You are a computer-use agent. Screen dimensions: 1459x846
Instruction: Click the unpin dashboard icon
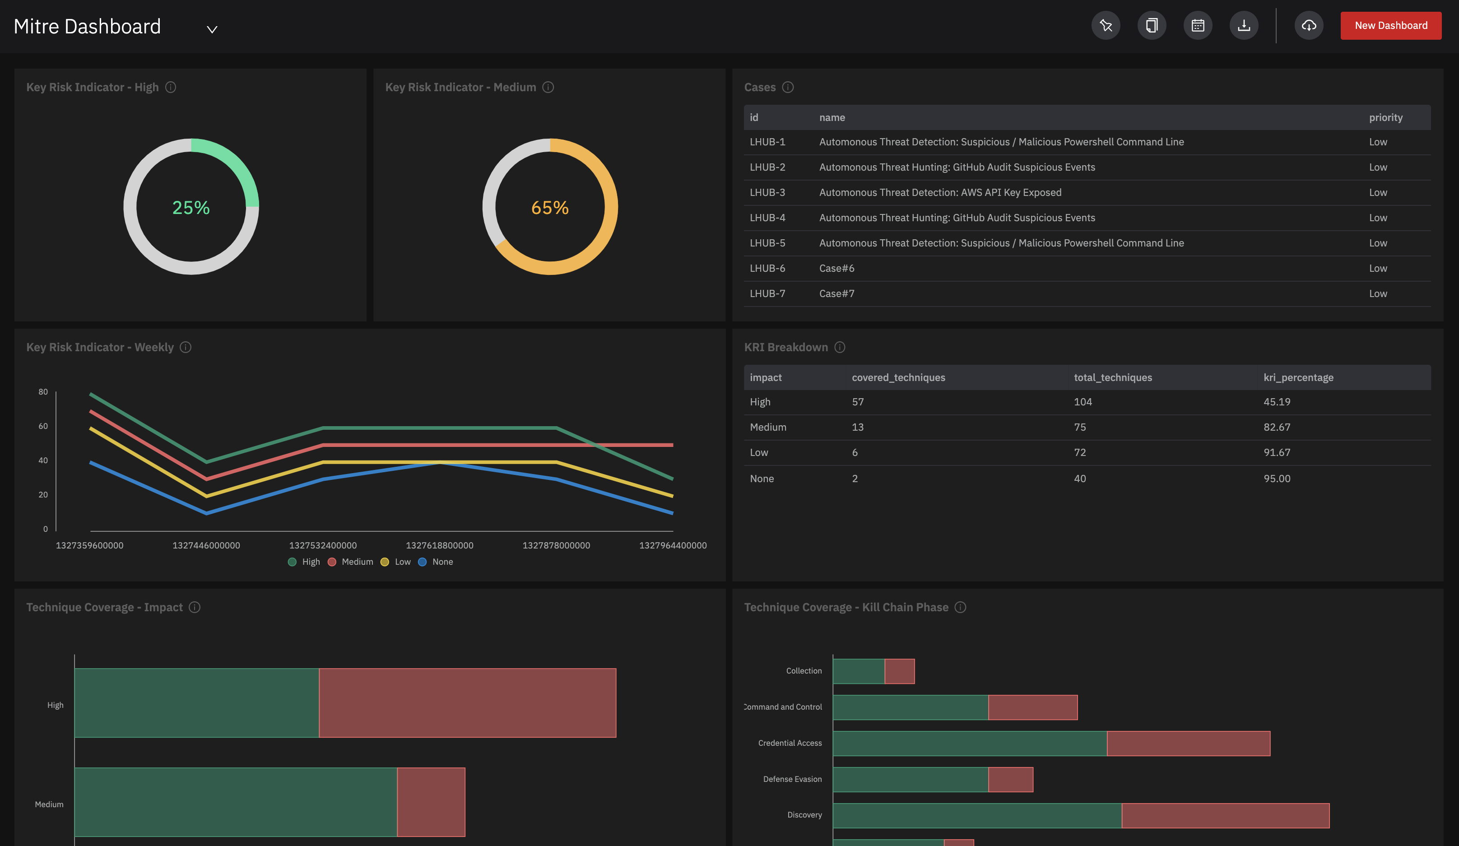pos(1105,25)
